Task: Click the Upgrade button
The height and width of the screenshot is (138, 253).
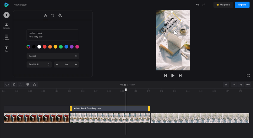Action: pyautogui.click(x=223, y=5)
